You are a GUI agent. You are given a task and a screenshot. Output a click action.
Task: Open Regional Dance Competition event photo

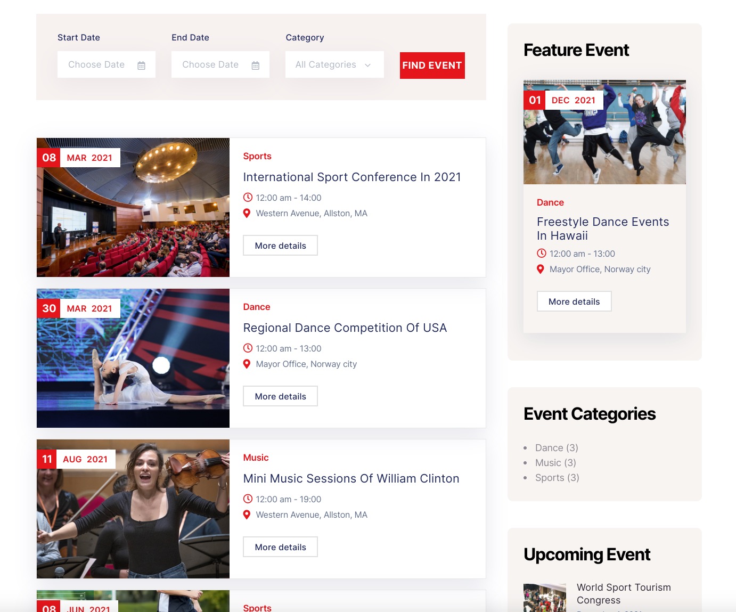133,358
